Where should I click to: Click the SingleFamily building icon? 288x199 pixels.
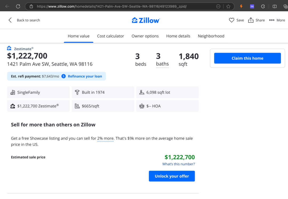pos(13,92)
